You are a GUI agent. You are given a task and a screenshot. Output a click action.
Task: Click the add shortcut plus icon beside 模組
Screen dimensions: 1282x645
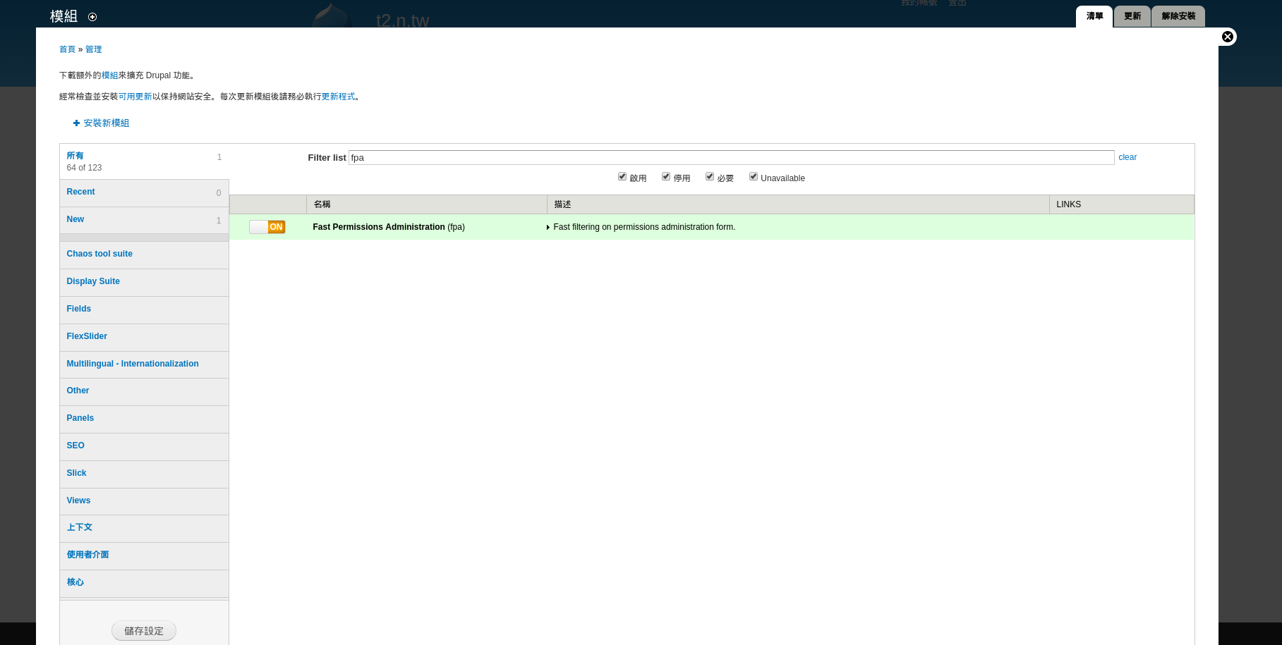pyautogui.click(x=92, y=17)
